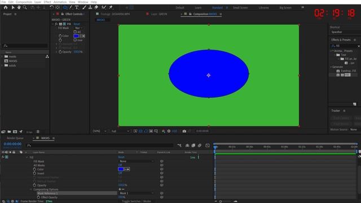The image size is (361, 203).
Task: Click the snapshot camera icon in viewer
Action: pos(184,131)
